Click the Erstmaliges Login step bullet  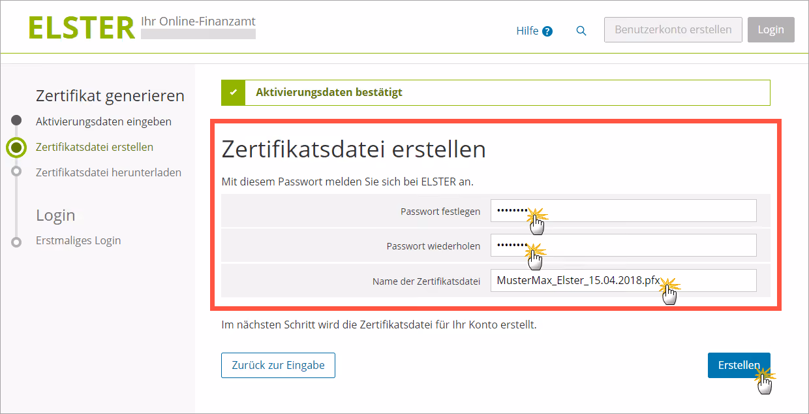click(17, 242)
